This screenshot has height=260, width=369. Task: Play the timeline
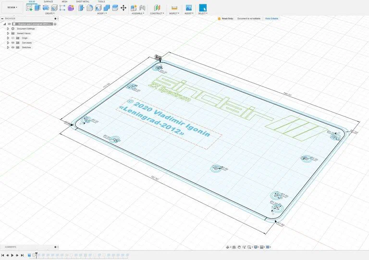(x=12, y=255)
